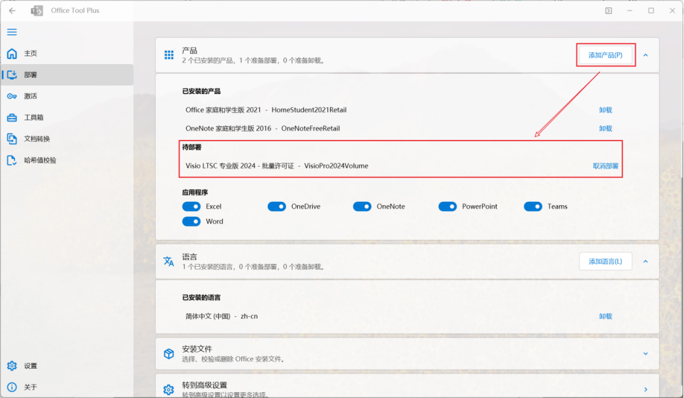Click the package icon beside 安装文件
The width and height of the screenshot is (684, 398).
tap(169, 354)
